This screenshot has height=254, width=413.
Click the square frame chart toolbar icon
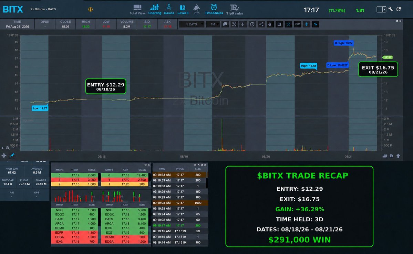279,24
